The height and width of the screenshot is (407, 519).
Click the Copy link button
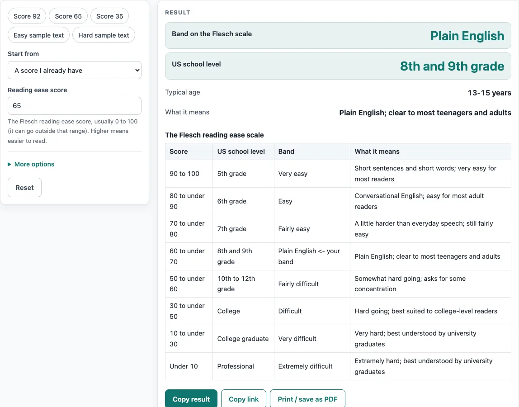coord(244,399)
